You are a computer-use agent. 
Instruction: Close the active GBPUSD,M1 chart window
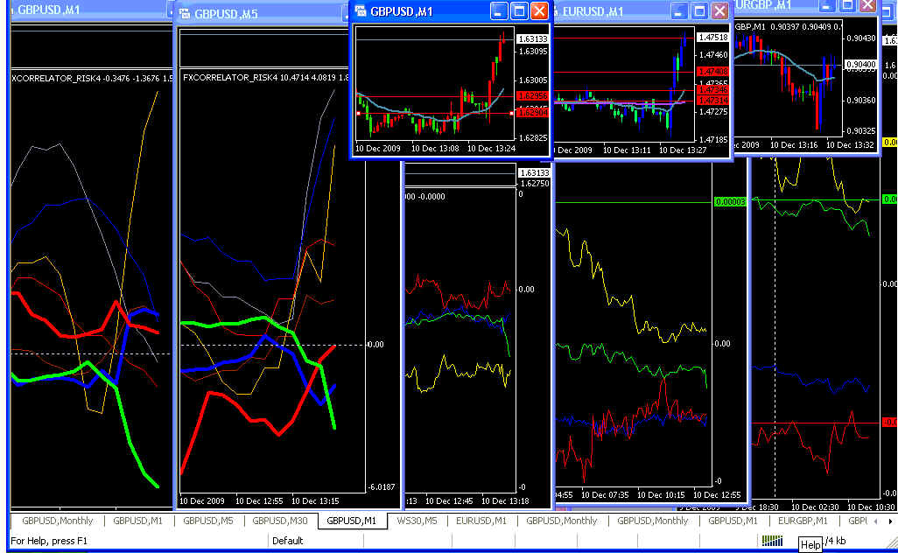(x=539, y=10)
